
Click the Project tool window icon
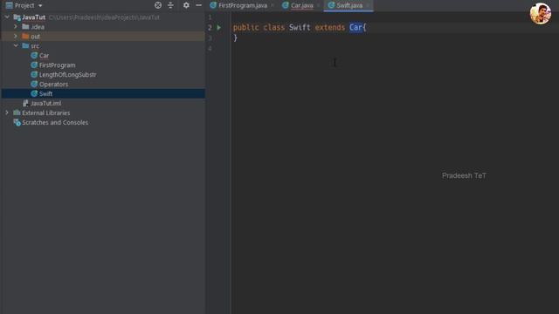tap(10, 5)
